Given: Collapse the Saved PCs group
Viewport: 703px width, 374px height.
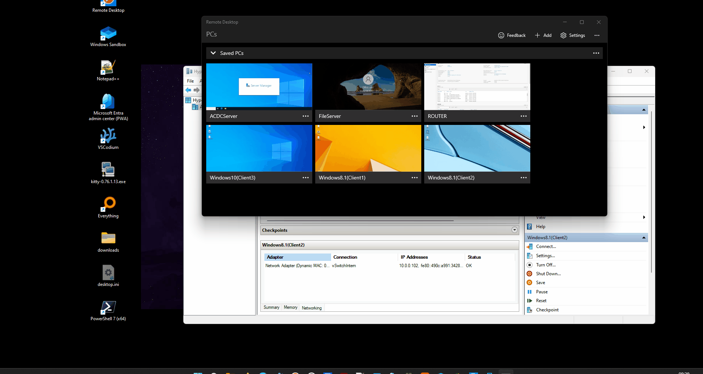Looking at the screenshot, I should pyautogui.click(x=213, y=53).
